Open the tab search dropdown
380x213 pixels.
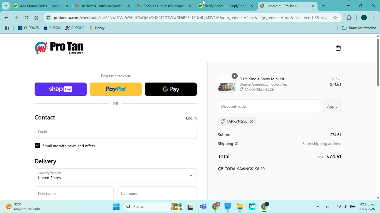click(x=6, y=6)
